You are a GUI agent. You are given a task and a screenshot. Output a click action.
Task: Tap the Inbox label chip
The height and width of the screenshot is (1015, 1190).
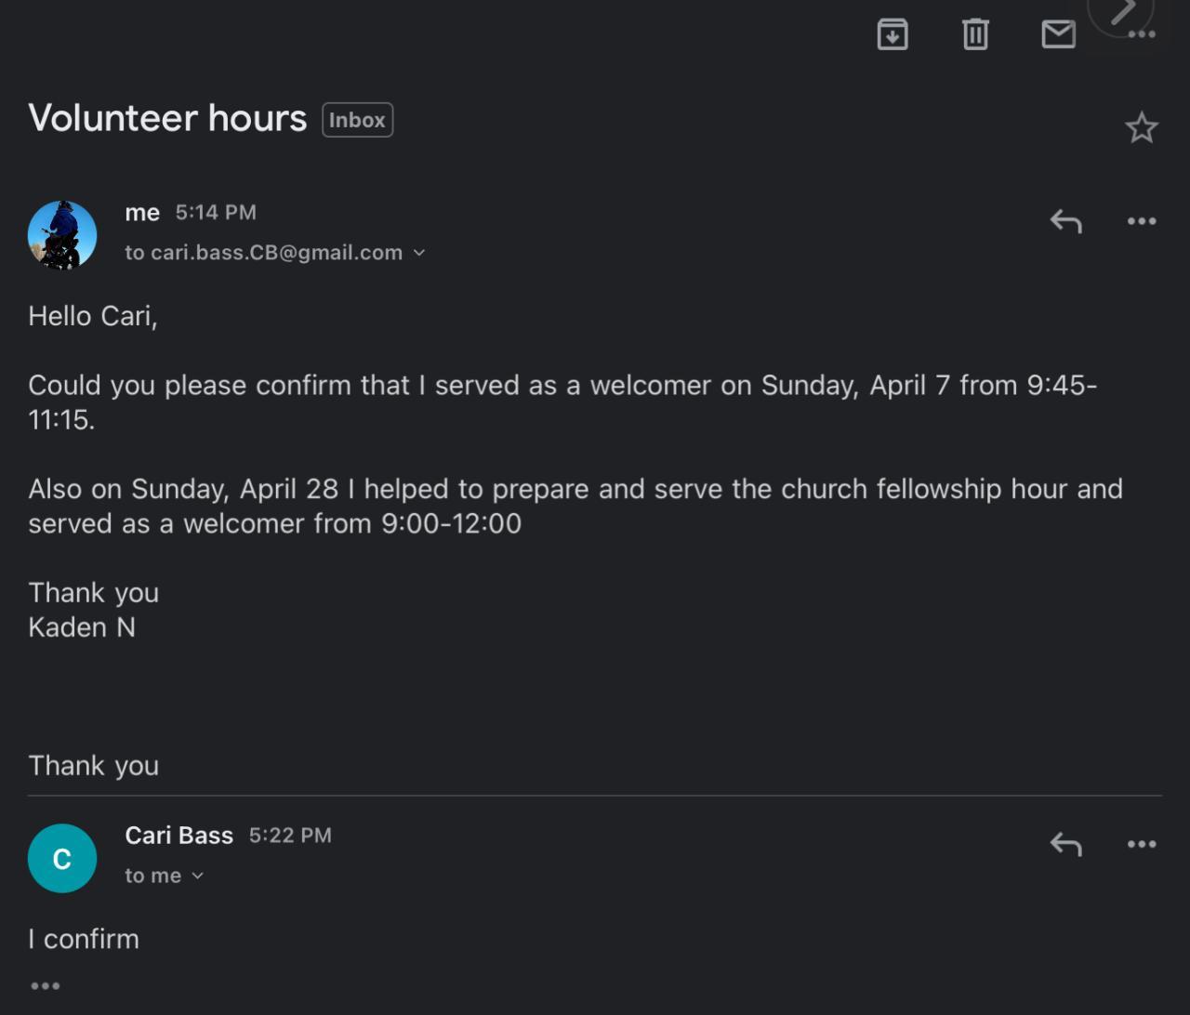(x=357, y=120)
